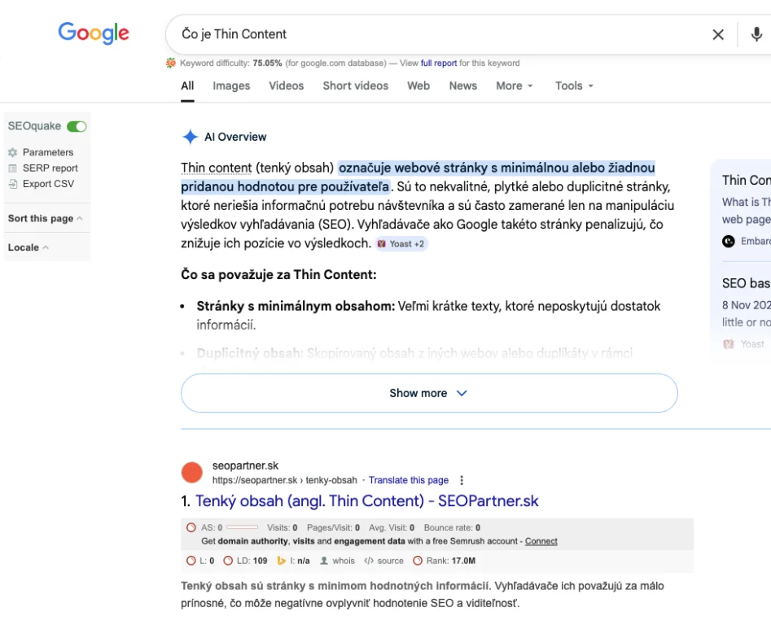
Task: Click the AI Overview sparkle icon
Action: tap(190, 137)
